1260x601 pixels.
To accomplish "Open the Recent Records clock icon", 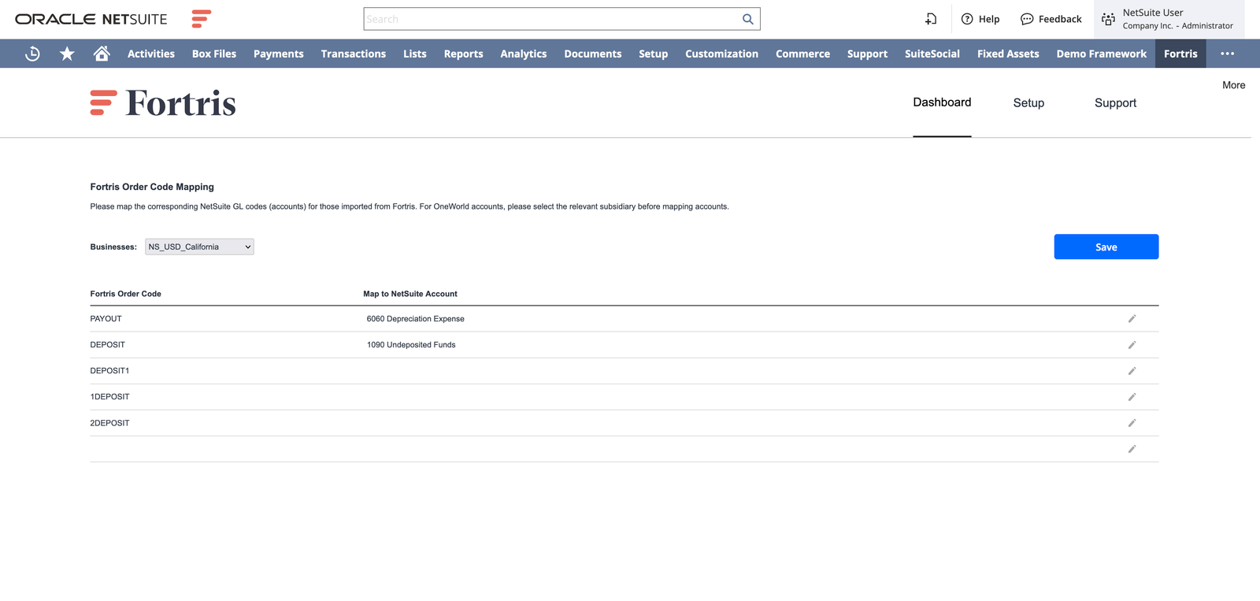I will tap(32, 54).
